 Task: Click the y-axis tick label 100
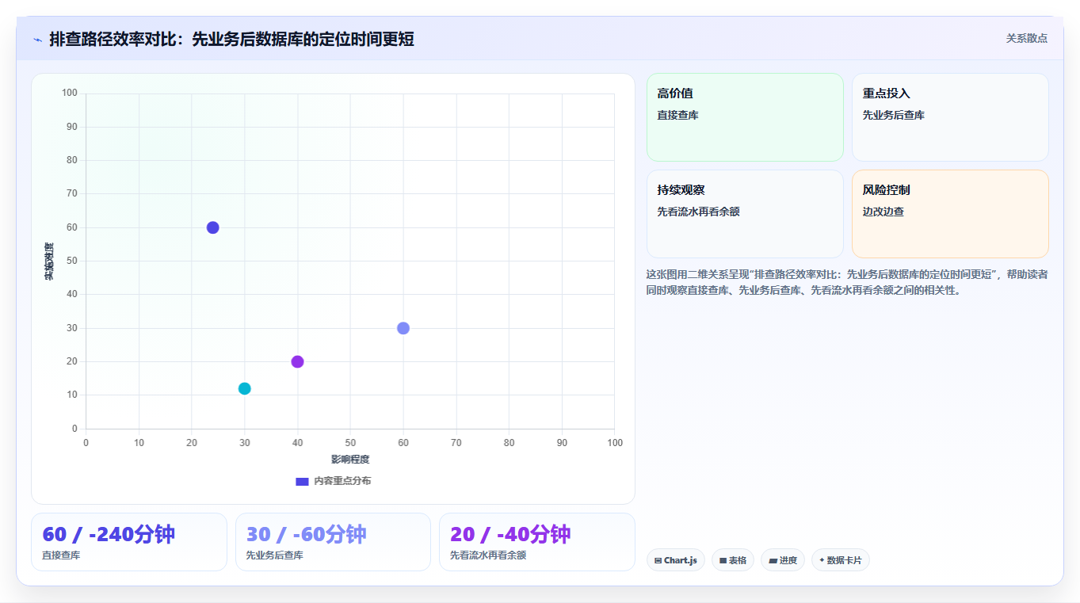70,94
